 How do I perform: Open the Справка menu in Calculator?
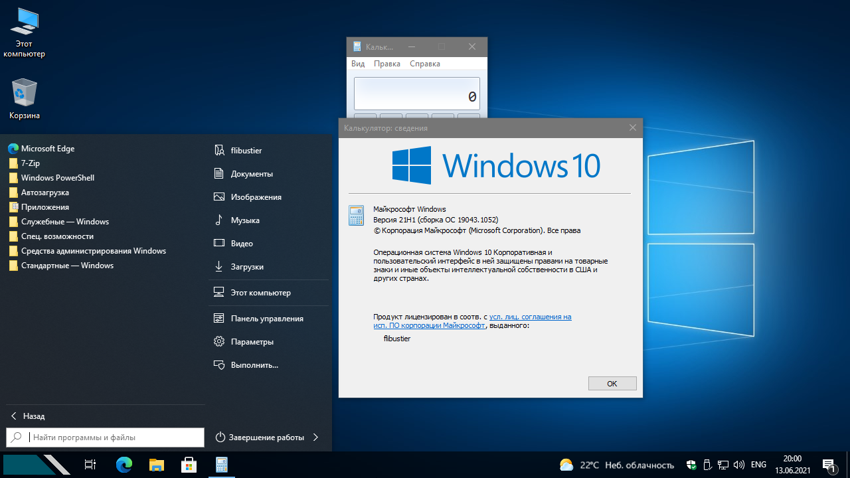point(425,64)
